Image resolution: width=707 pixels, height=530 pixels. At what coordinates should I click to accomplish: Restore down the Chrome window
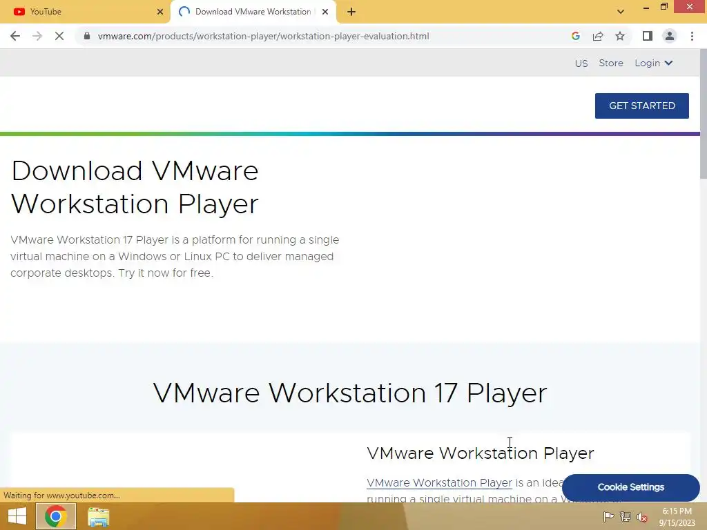coord(664,7)
